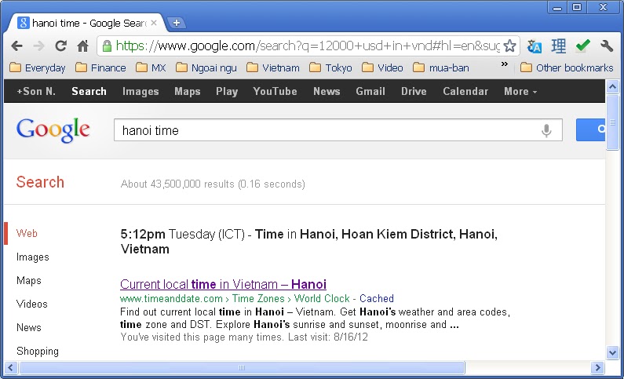
Task: Go to Maps in the black Google bar
Action: coord(187,92)
